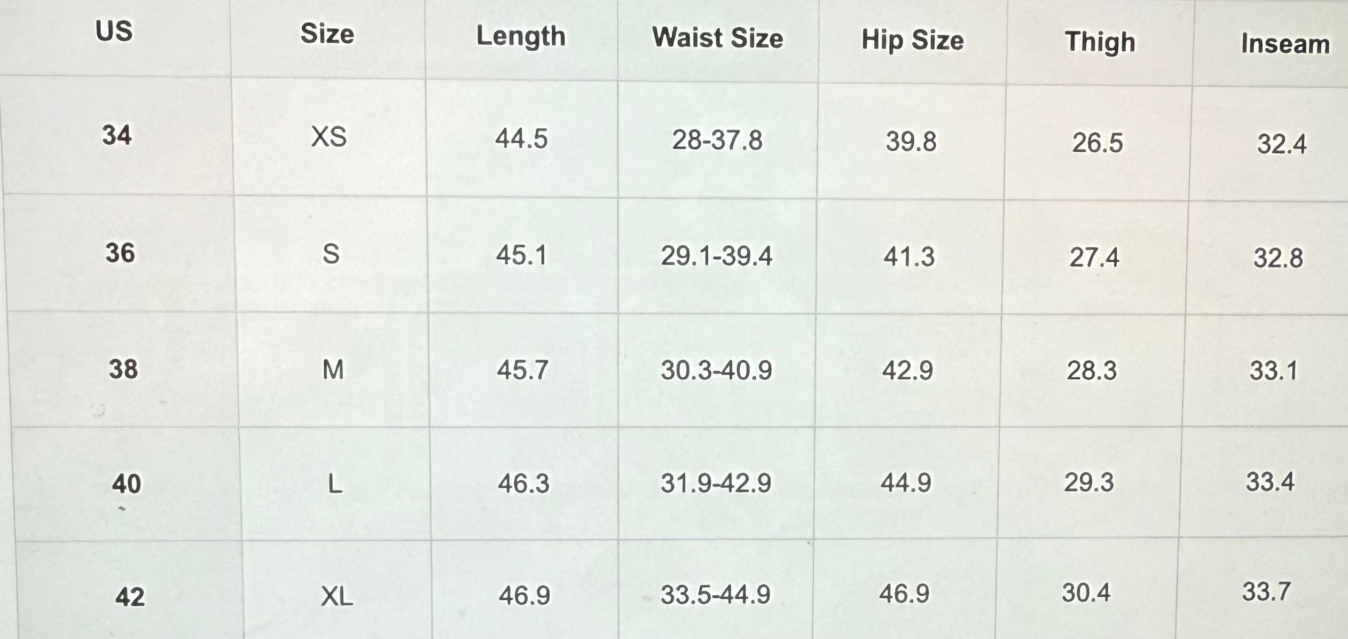Screen dimensions: 1348x639
Task: Select US size 38 cell
Action: click(123, 369)
